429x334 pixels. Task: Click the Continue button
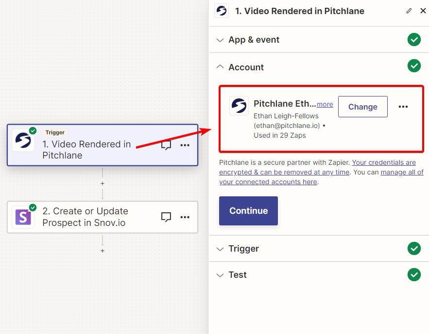point(248,211)
